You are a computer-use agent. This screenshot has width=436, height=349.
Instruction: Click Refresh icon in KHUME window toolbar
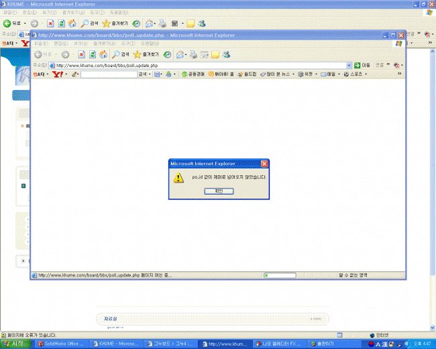(x=62, y=23)
